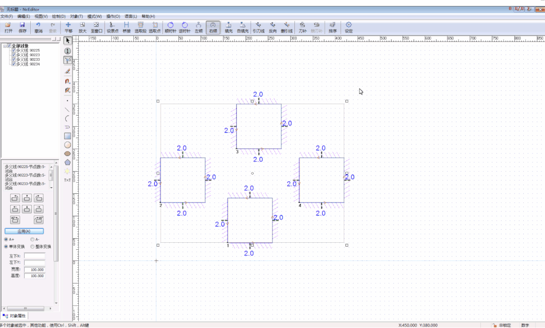Open the 模式(W) menu
The width and height of the screenshot is (545, 328).
(x=94, y=16)
